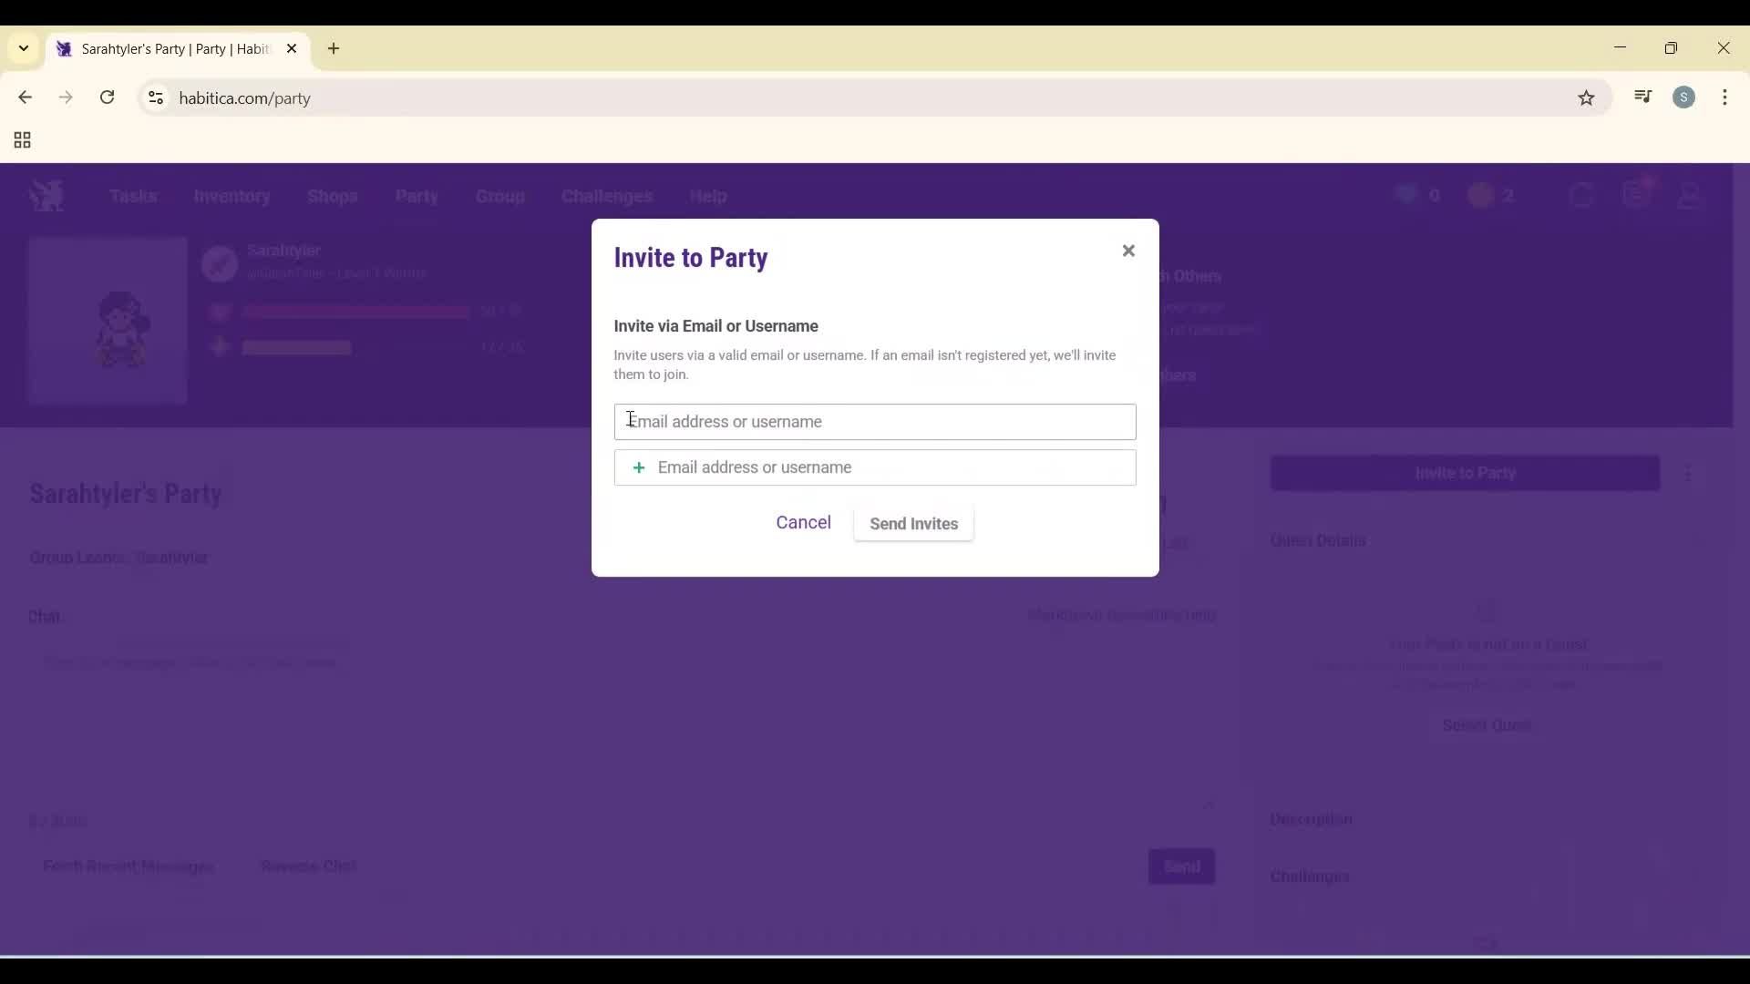The height and width of the screenshot is (984, 1750).
Task: Click the media controls icon near the address bar
Action: (1642, 97)
